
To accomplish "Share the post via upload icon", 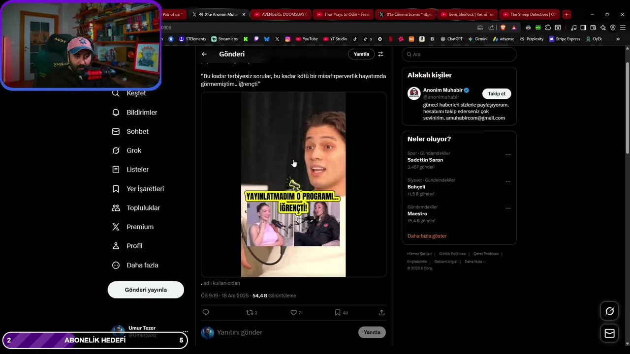I will pyautogui.click(x=381, y=312).
